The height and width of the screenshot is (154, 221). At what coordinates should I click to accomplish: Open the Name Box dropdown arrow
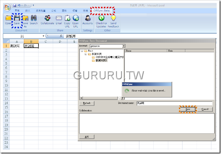pyautogui.click(x=43, y=36)
